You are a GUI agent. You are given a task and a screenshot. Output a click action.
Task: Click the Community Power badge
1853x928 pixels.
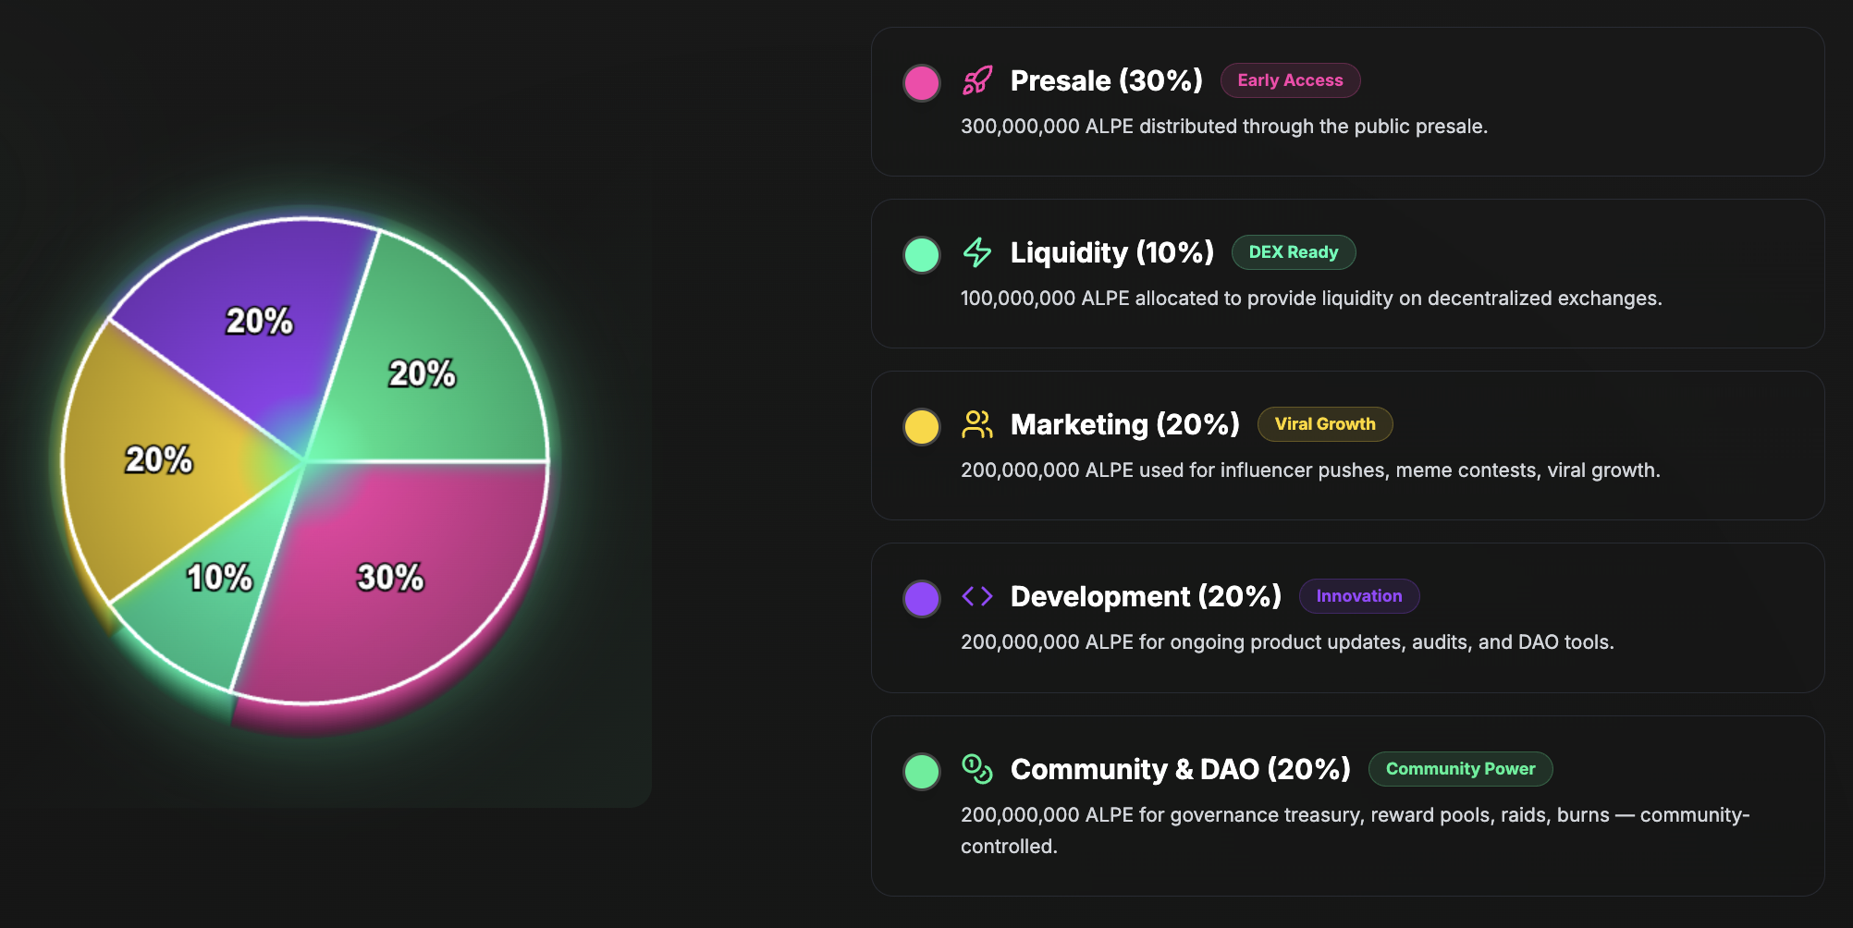coord(1460,769)
